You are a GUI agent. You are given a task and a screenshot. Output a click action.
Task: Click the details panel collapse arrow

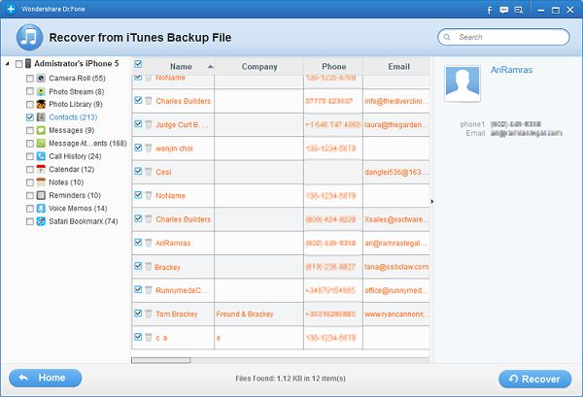tap(432, 201)
